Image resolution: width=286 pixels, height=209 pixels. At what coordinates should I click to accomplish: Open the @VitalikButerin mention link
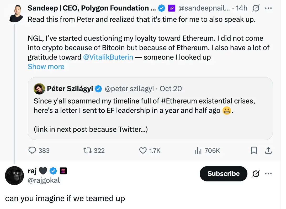click(108, 57)
